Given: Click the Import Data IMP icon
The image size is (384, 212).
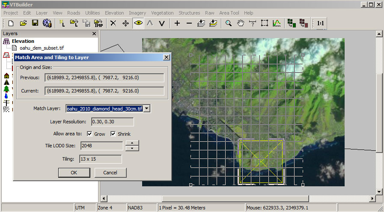Looking at the screenshot, I should [98, 23].
